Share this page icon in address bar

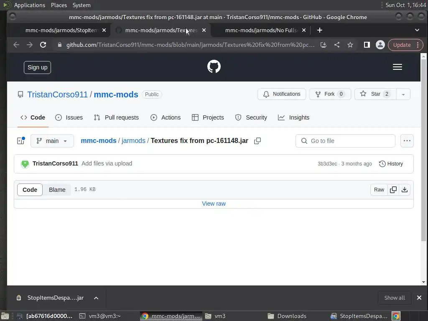(x=337, y=45)
